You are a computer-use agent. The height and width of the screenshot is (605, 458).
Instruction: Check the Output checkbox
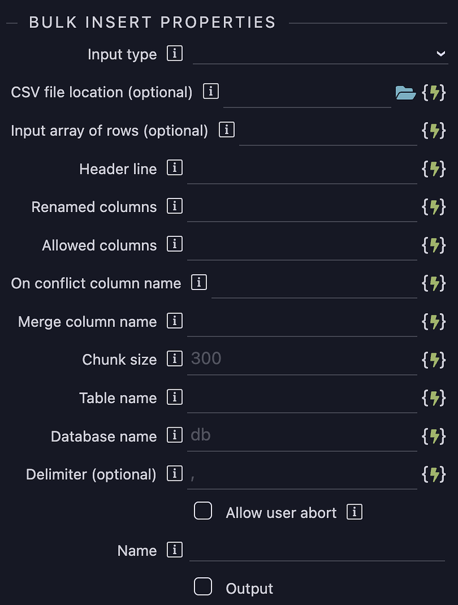coord(203,587)
